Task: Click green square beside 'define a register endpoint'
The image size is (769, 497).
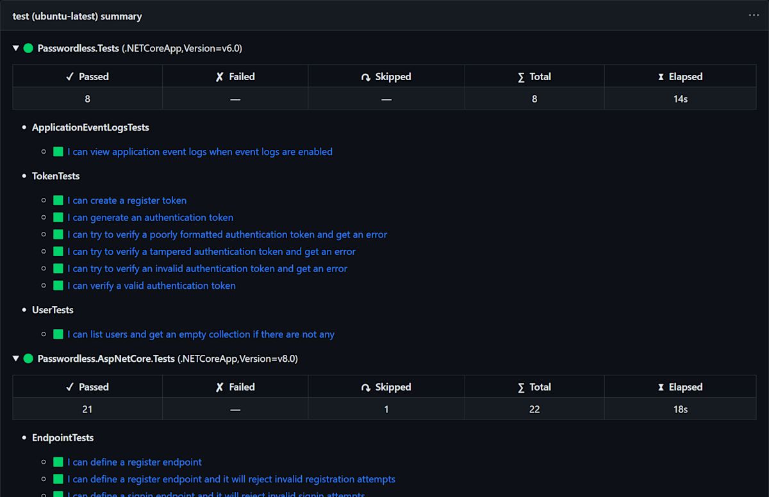Action: pyautogui.click(x=58, y=462)
